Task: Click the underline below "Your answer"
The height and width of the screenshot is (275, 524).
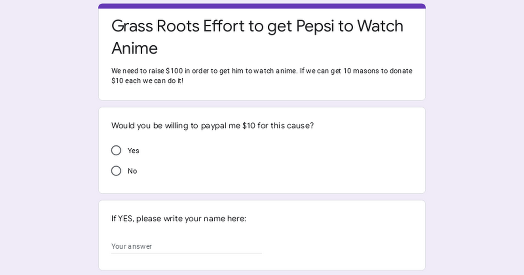Action: tap(186, 253)
